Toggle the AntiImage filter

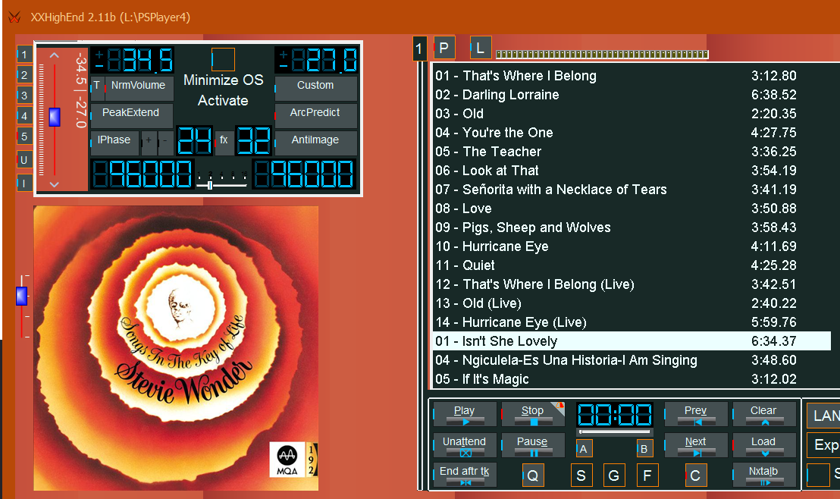(x=315, y=143)
